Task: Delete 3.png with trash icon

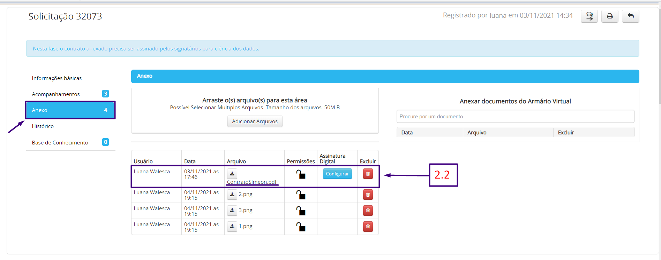Action: pos(368,211)
